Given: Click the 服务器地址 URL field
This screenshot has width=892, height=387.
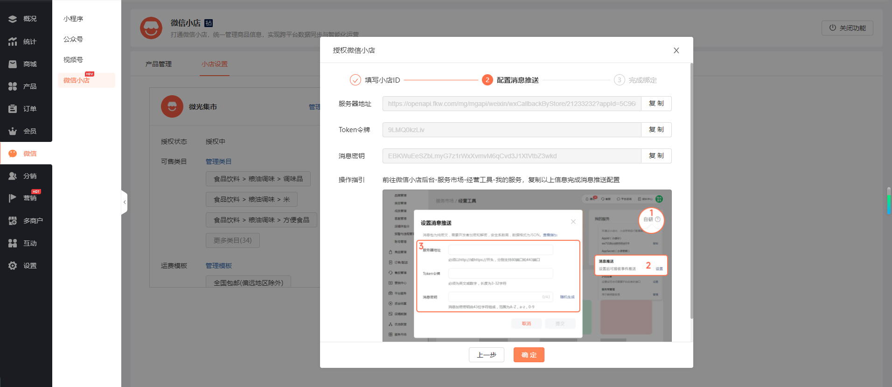Looking at the screenshot, I should pos(512,104).
